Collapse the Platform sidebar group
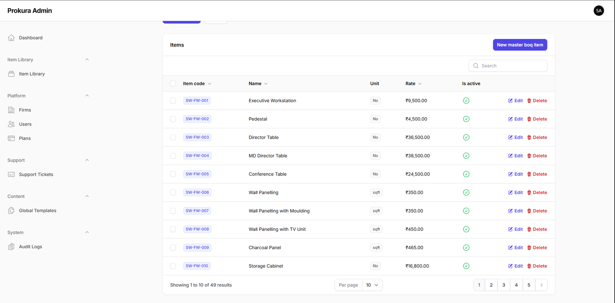This screenshot has width=615, height=303. pos(87,96)
